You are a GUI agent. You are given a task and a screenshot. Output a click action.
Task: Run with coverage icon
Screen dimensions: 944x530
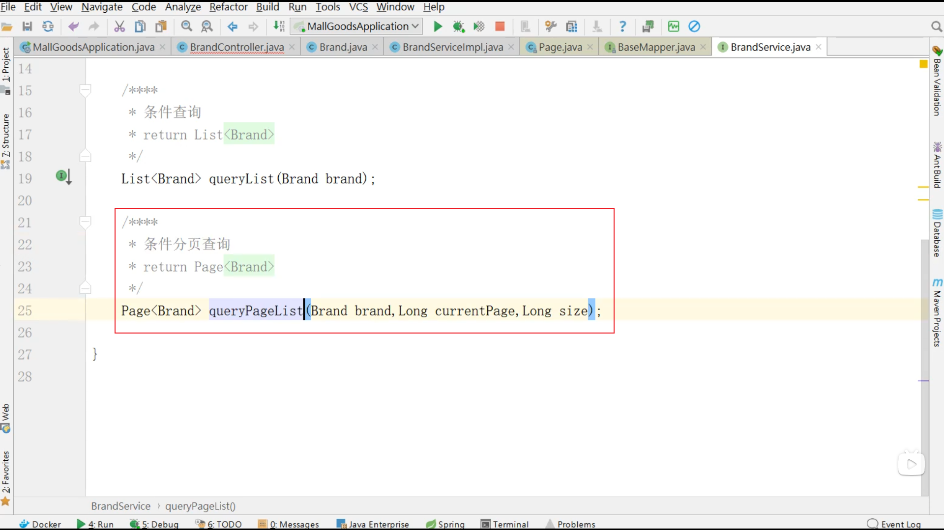pos(479,27)
